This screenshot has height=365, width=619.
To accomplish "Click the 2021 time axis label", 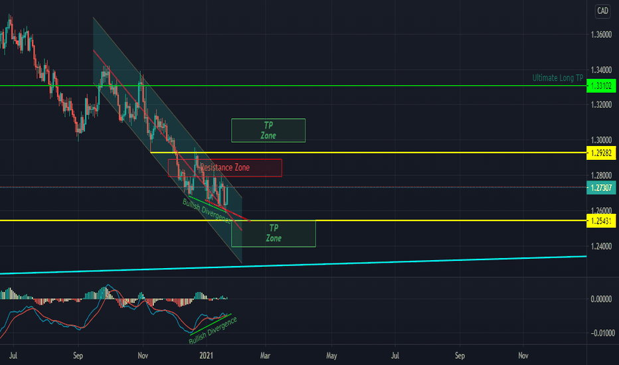I will [x=206, y=356].
